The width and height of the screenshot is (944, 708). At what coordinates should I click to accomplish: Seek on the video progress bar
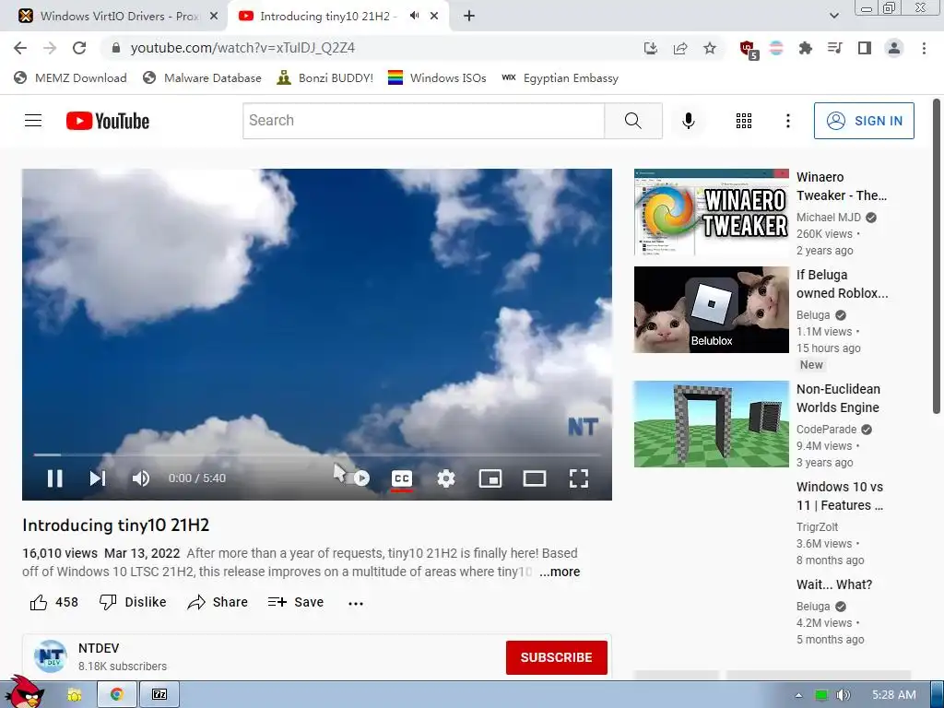click(x=317, y=454)
